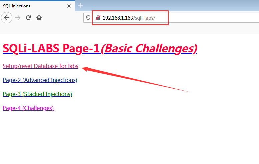Screen dimensions: 259x164
Task: Click the insecure connection padlock icon
Action: coord(98,18)
